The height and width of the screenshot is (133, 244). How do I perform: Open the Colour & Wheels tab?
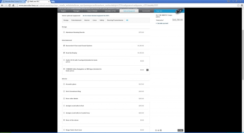(92, 11)
